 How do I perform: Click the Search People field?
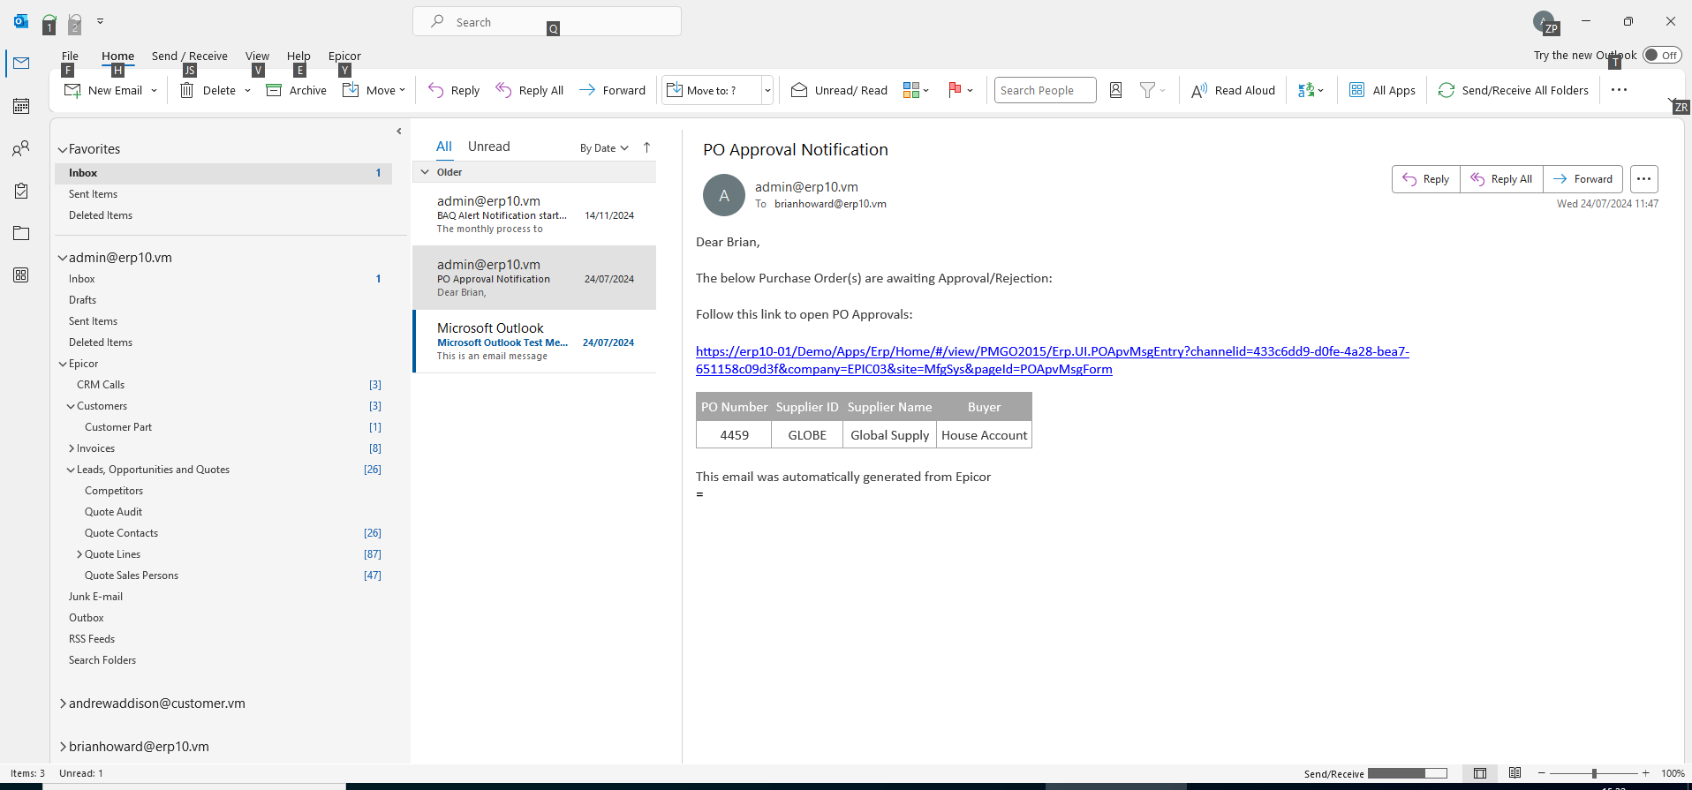[x=1045, y=90]
